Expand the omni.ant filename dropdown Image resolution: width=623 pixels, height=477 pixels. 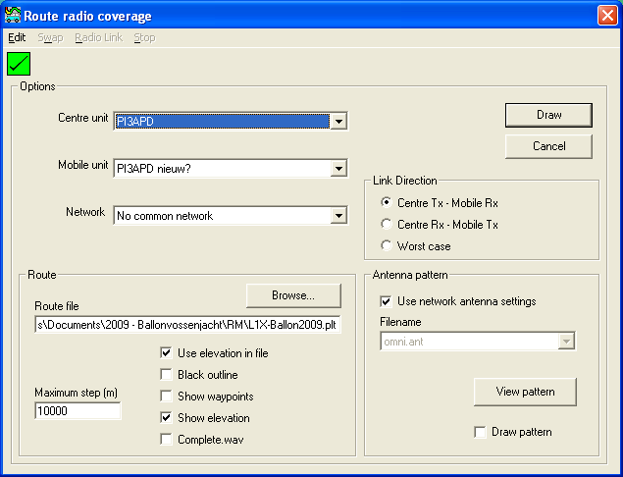point(566,342)
